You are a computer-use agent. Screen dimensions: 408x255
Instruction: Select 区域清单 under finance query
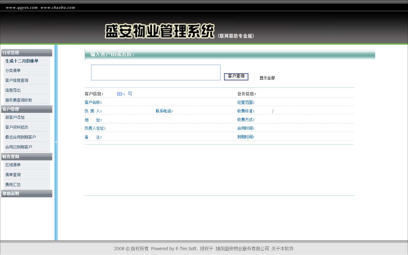[13, 165]
